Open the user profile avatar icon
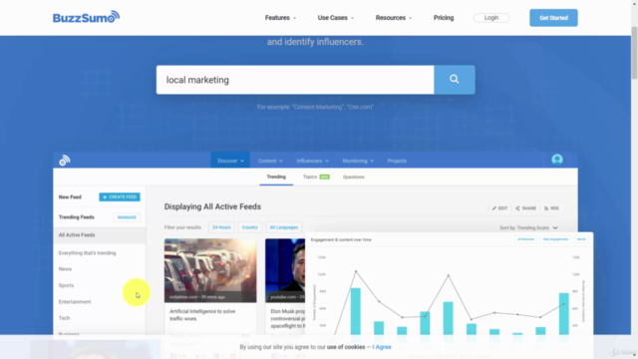Image resolution: width=638 pixels, height=359 pixels. click(x=557, y=160)
